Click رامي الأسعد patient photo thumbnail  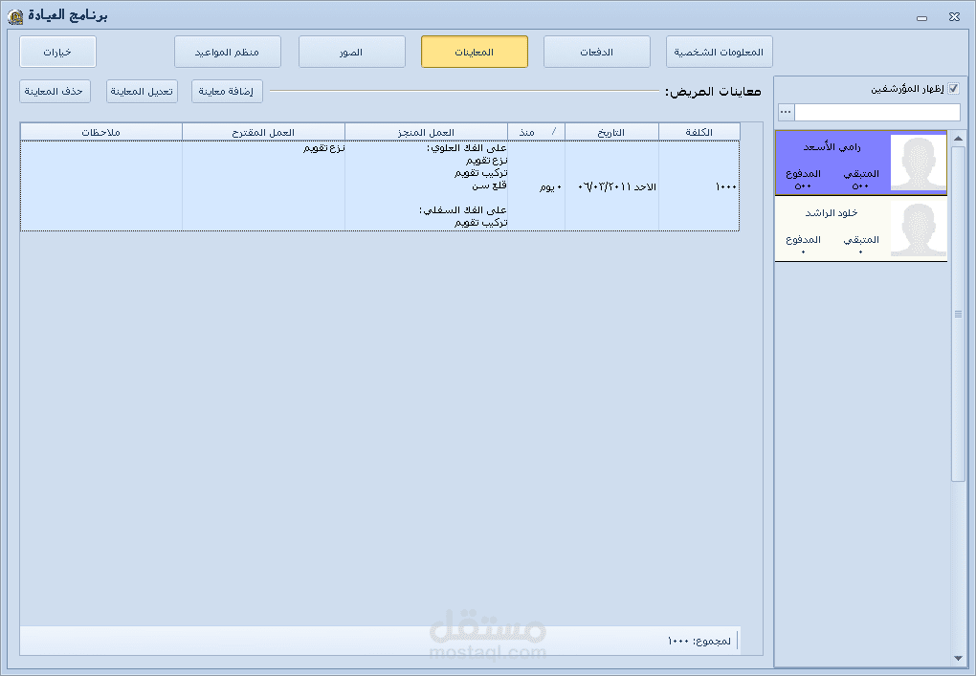[x=919, y=163]
